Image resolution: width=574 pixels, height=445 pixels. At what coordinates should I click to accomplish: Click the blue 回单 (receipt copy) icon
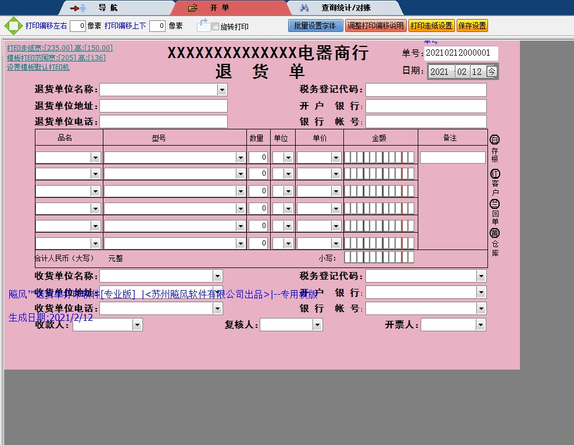(x=494, y=203)
